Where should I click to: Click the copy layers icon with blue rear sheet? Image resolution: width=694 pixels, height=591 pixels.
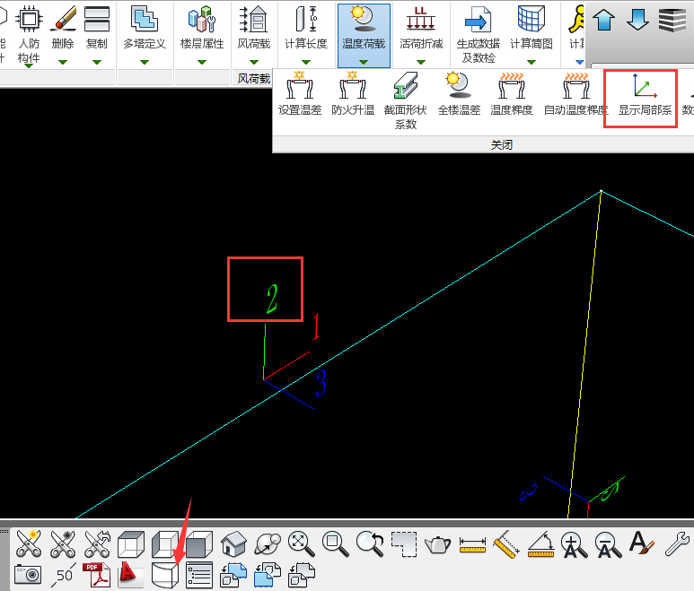tap(233, 575)
